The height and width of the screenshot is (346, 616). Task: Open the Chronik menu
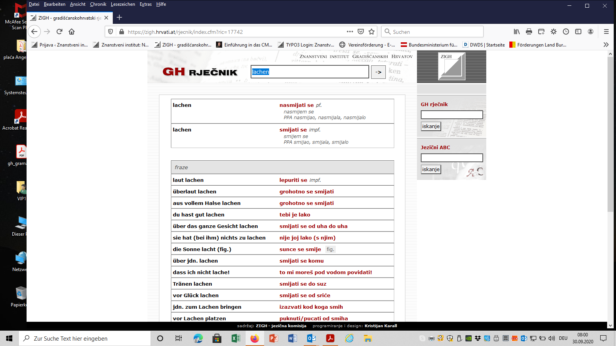click(x=98, y=4)
